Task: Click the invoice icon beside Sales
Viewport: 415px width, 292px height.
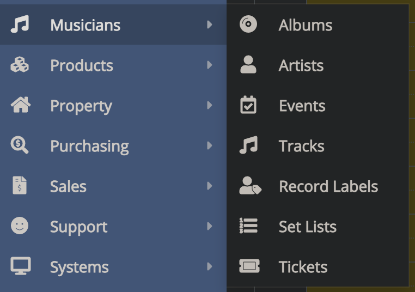Action: (x=20, y=186)
